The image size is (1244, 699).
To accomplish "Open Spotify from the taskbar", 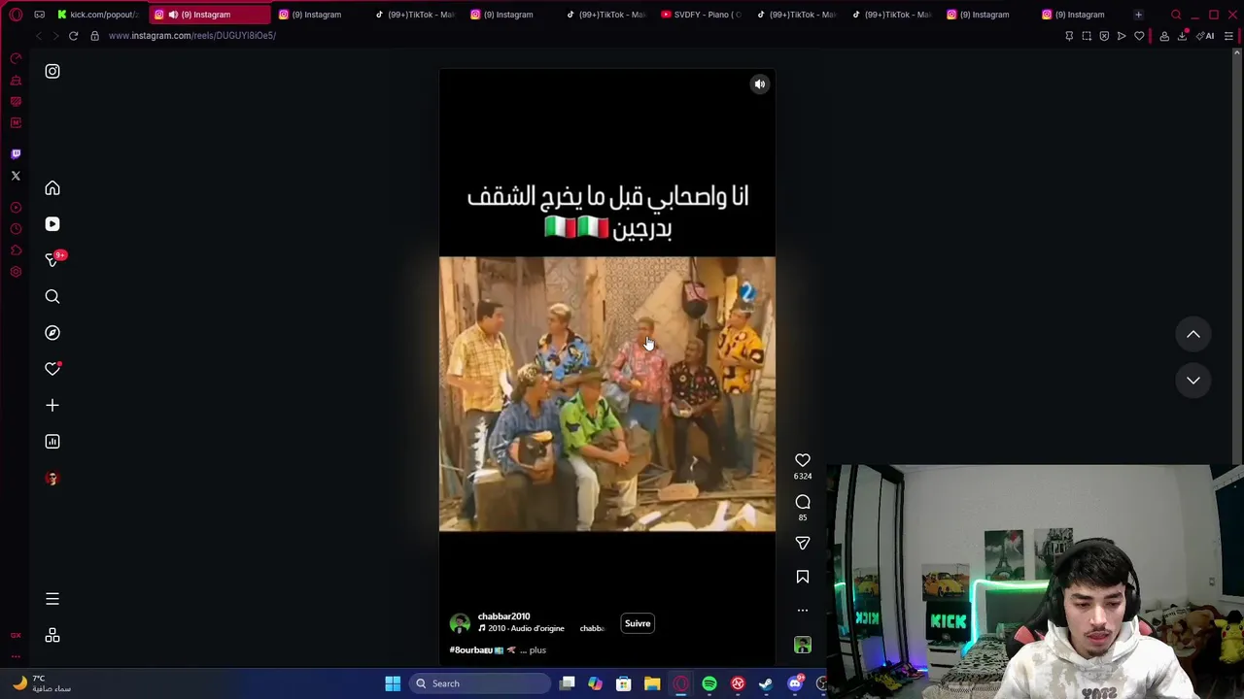I will click(x=709, y=683).
